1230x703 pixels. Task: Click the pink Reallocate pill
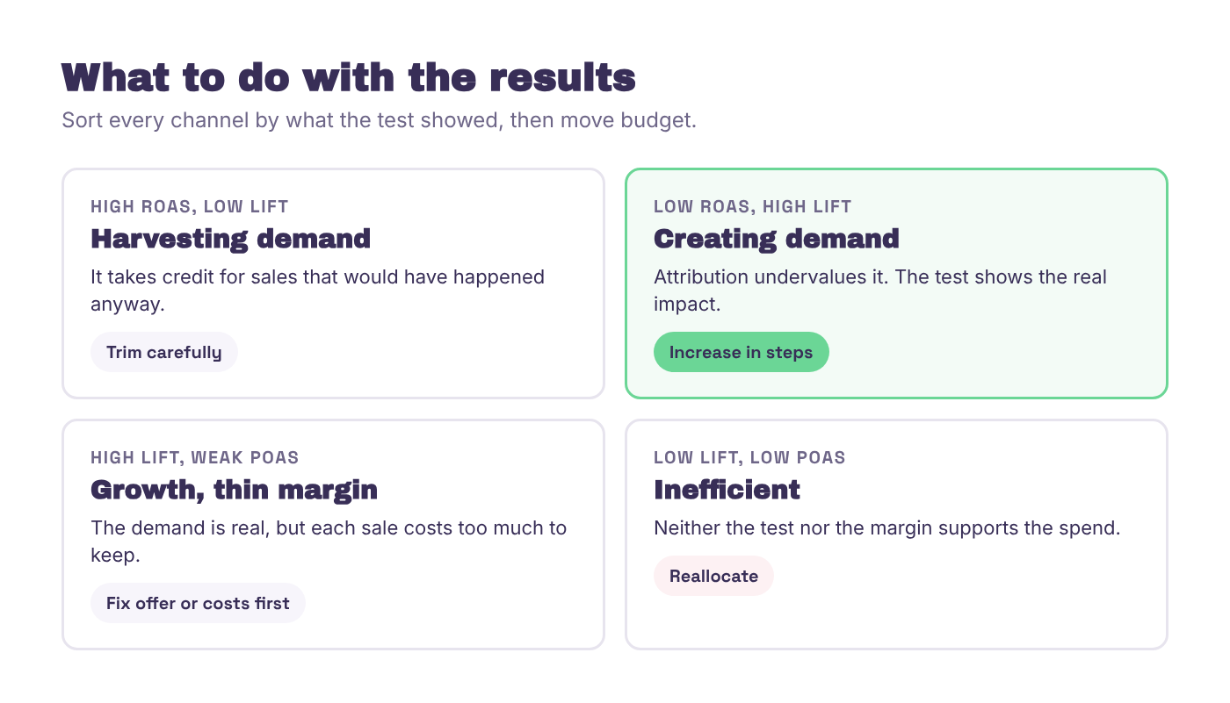[713, 576]
